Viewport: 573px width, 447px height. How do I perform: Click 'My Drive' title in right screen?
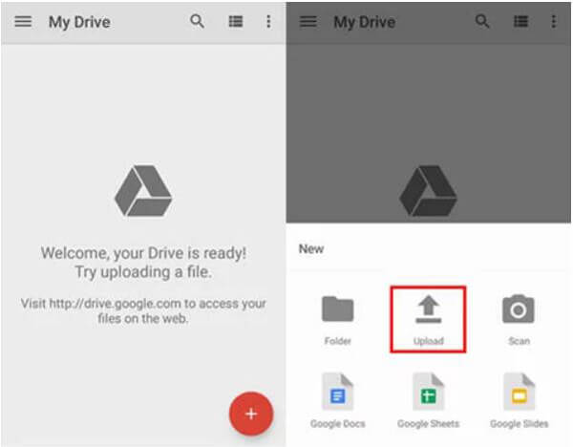coord(365,22)
